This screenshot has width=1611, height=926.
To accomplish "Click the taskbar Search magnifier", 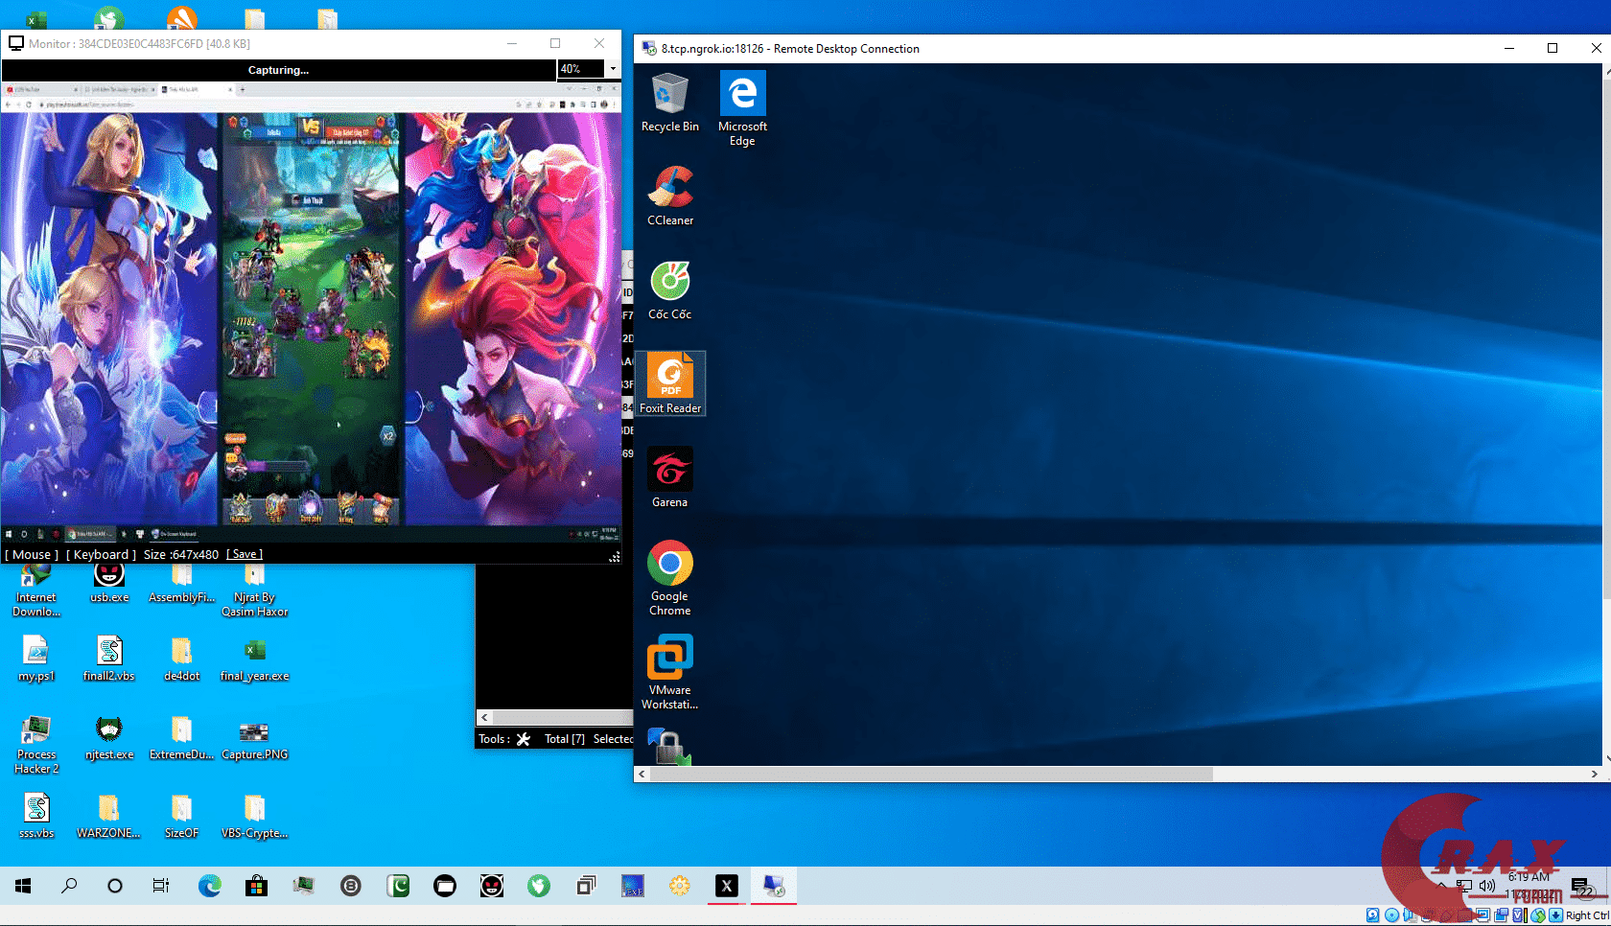I will [69, 886].
